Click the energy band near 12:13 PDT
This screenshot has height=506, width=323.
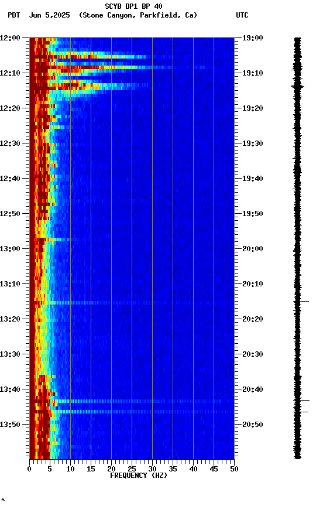88,85
